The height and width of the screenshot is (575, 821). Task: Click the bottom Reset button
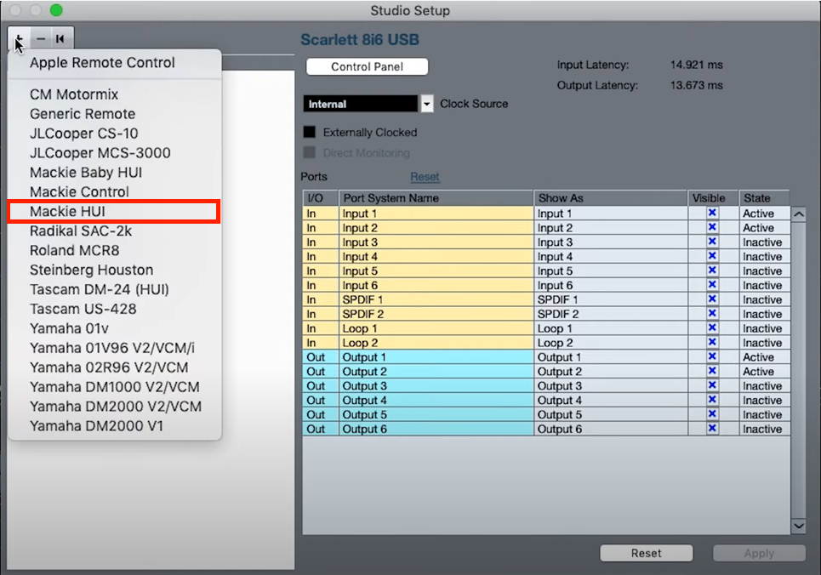(646, 553)
